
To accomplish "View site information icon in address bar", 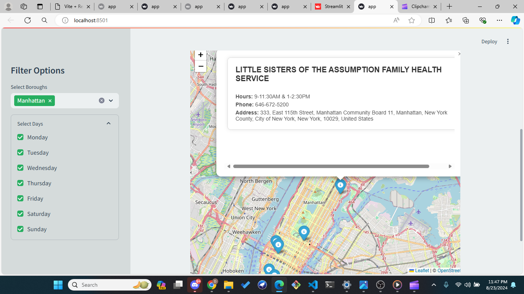I will point(66,20).
